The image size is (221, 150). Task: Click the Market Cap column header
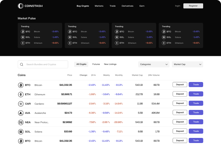tap(137, 75)
